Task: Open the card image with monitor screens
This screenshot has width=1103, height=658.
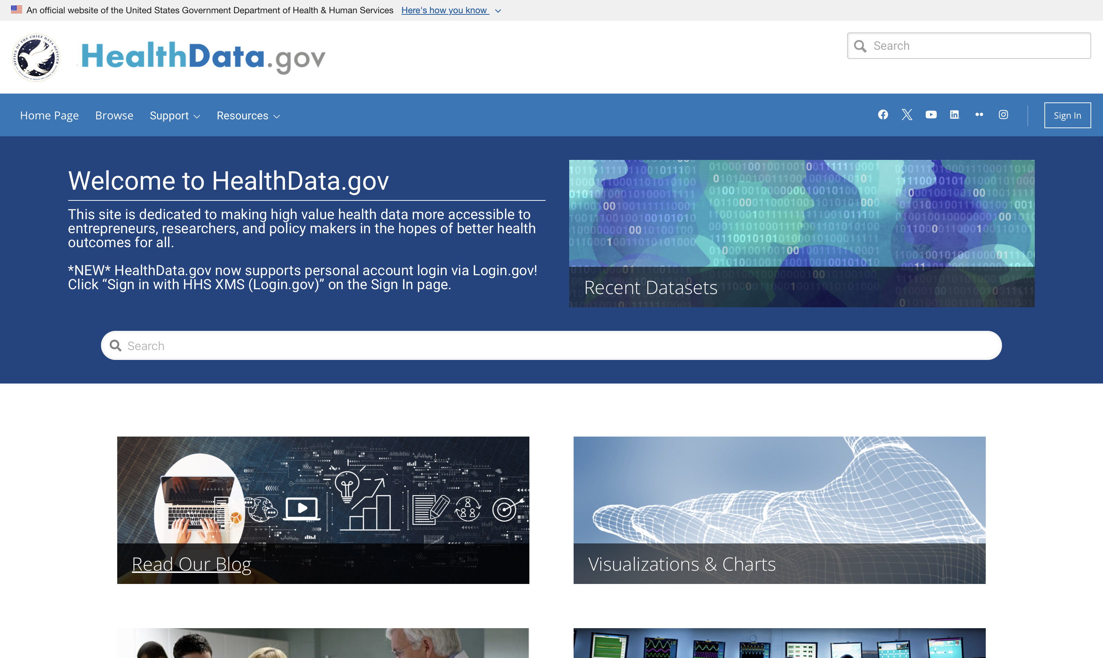Action: [x=779, y=643]
